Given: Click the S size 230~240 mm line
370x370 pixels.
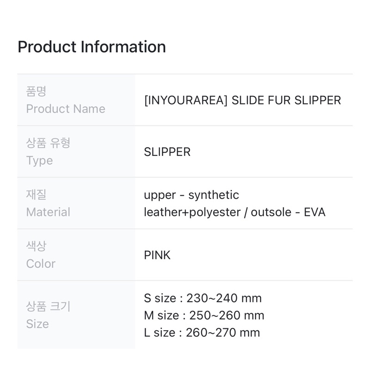Looking at the screenshot, I should click(x=203, y=298).
